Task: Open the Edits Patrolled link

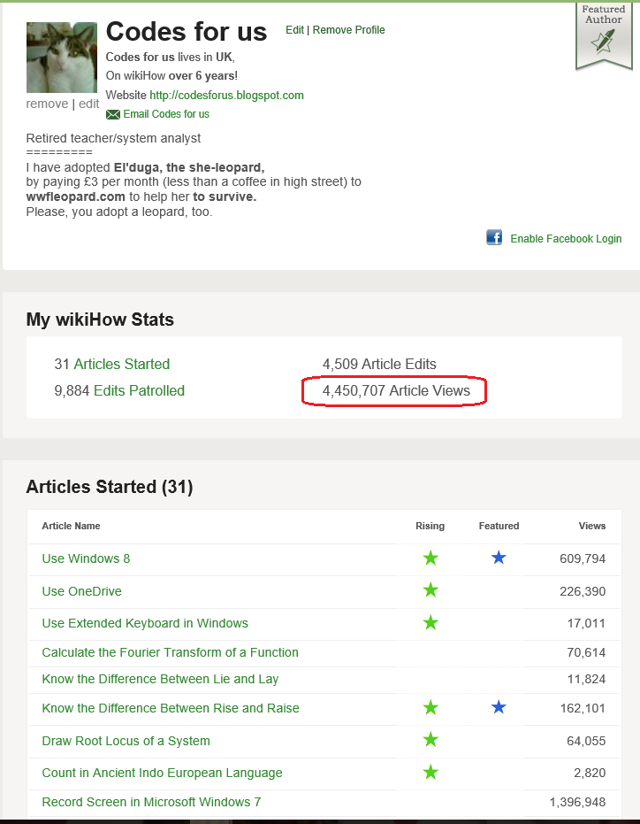Action: (x=139, y=390)
